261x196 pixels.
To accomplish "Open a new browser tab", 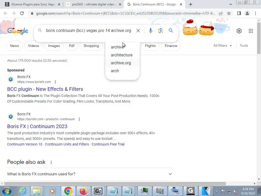I will pyautogui.click(x=191, y=4).
